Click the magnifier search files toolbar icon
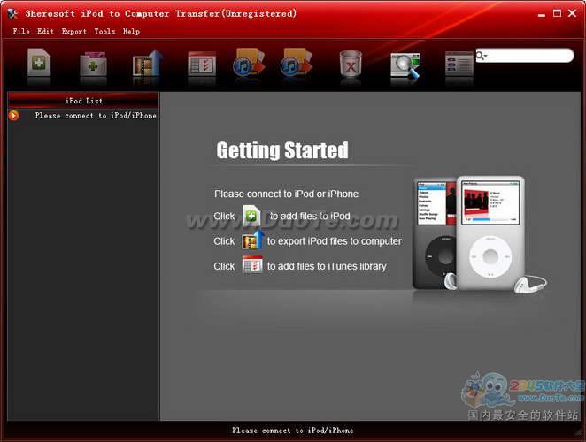This screenshot has height=442, width=586. point(405,65)
